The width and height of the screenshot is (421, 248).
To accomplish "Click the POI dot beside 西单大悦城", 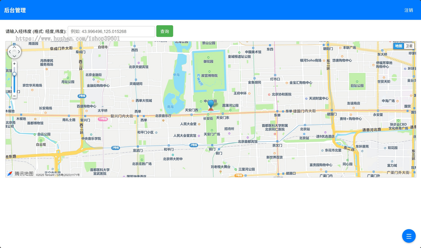I will (132, 101).
